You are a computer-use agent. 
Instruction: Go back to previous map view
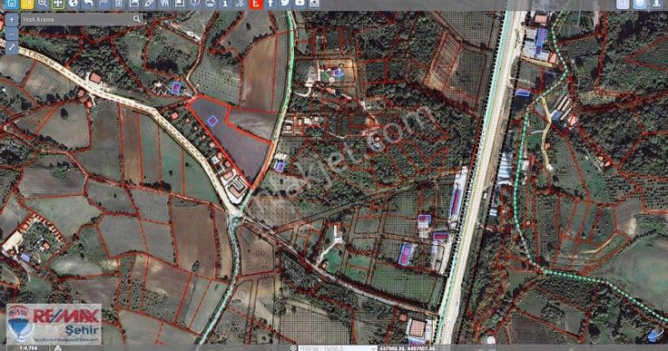pyautogui.click(x=89, y=4)
